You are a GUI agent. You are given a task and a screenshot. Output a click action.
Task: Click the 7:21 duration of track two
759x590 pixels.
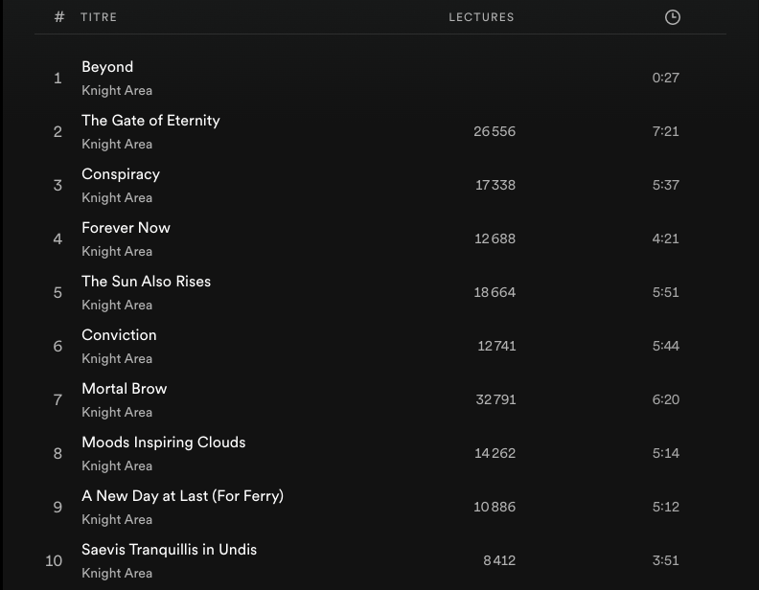[x=665, y=131]
